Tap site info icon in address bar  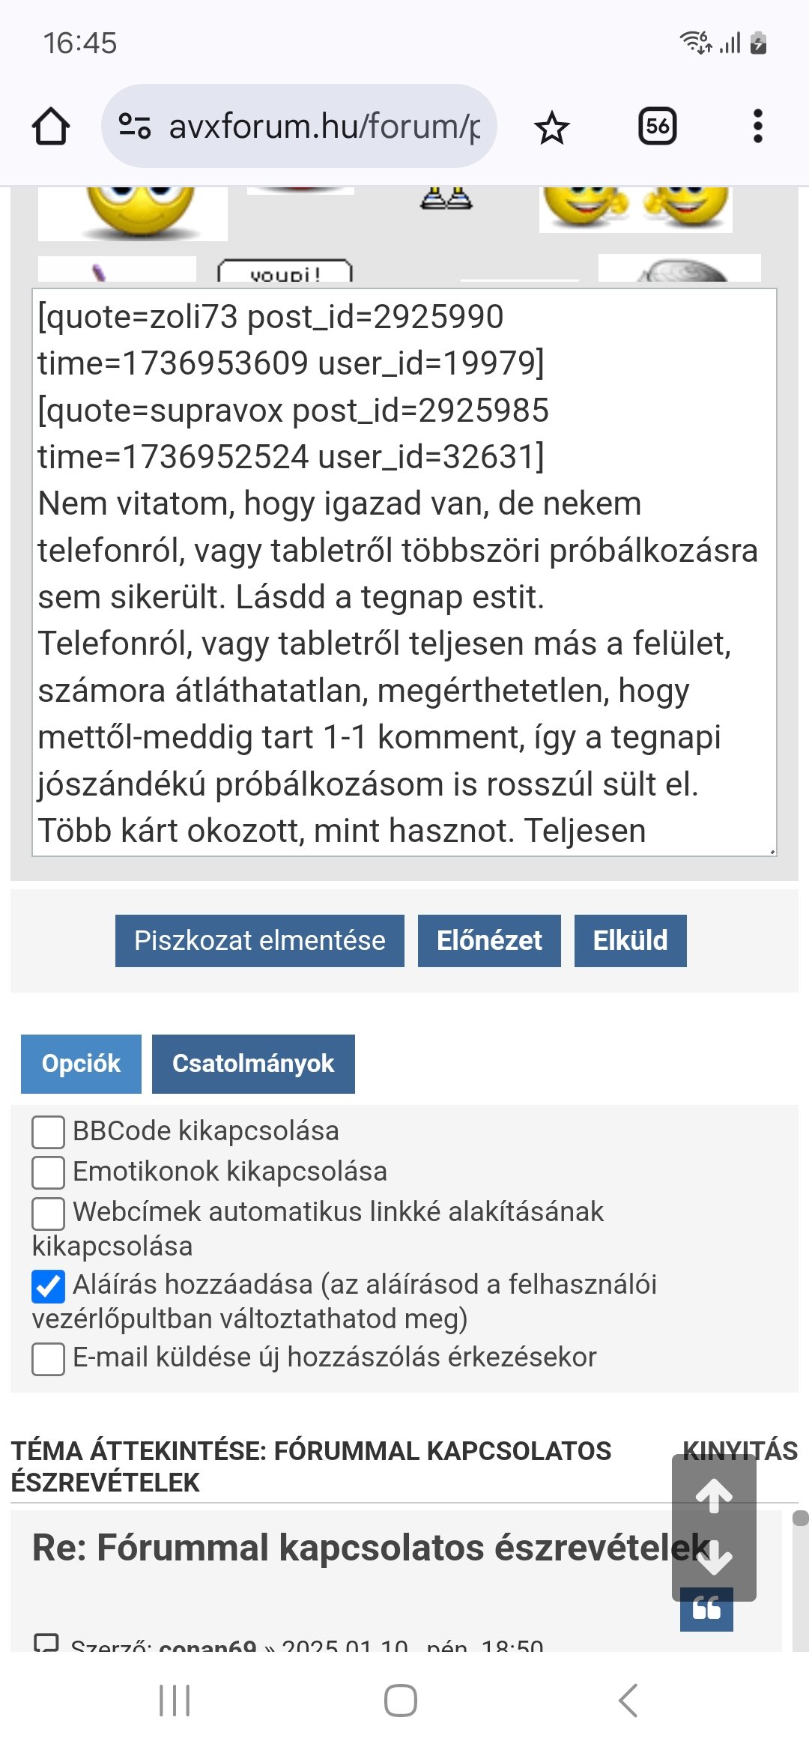click(135, 126)
